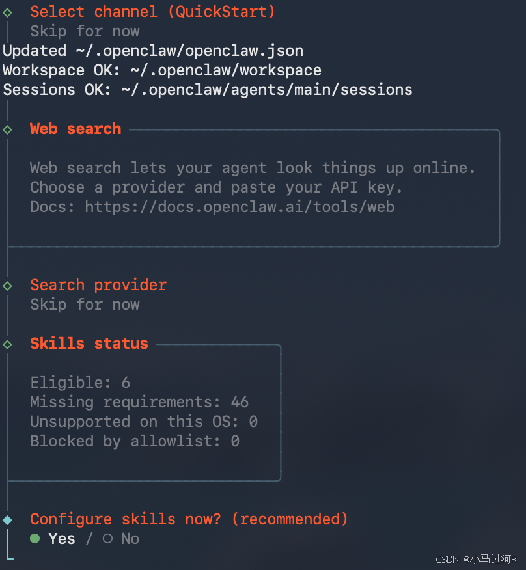526x570 pixels.
Task: Click the 'Updated ~/.openclaw/openclaw.json' line
Action: point(153,51)
